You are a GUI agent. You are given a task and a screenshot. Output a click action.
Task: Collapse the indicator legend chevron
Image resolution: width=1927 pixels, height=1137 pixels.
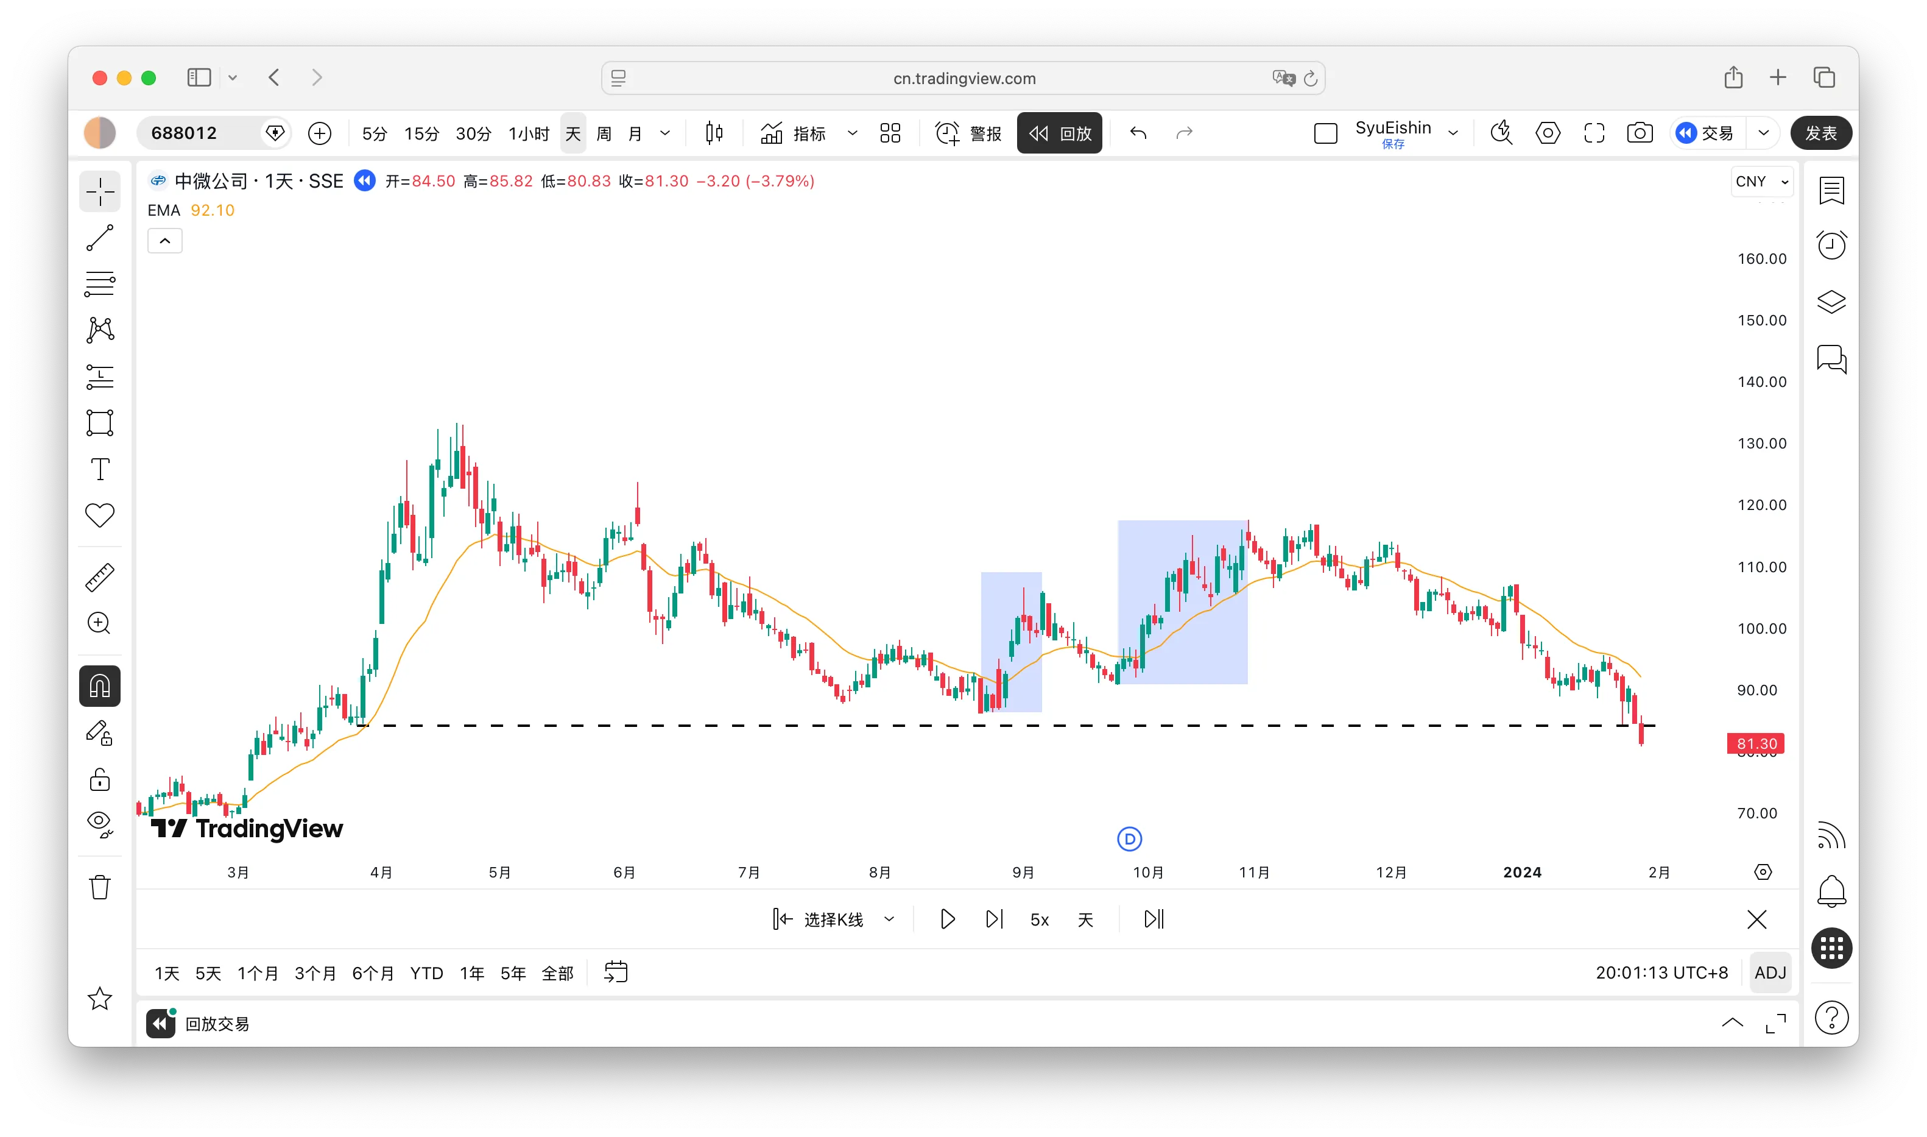(x=164, y=241)
